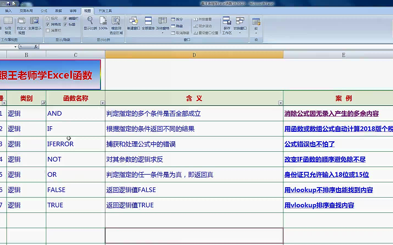Open link 消除公式因无录入产生的多余内容
Viewport: 393px width, 245px height.
pyautogui.click(x=331, y=113)
